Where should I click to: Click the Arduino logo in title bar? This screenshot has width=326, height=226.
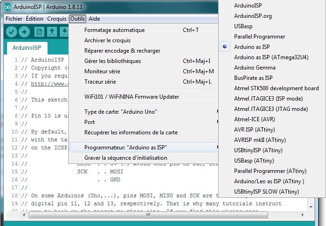click(8, 7)
